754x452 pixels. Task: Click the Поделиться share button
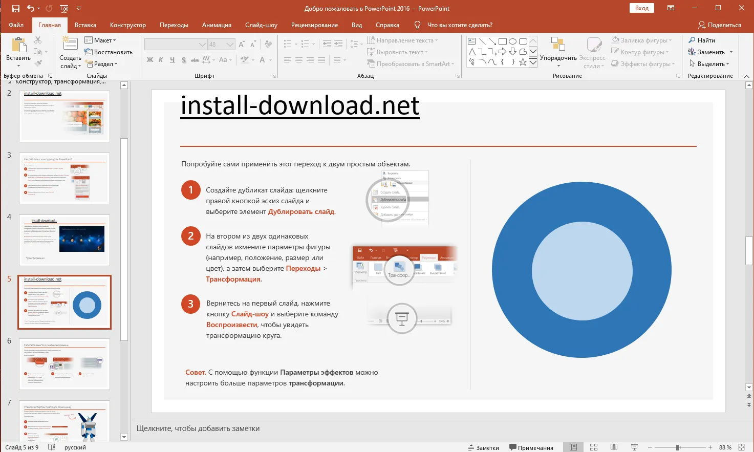point(719,25)
